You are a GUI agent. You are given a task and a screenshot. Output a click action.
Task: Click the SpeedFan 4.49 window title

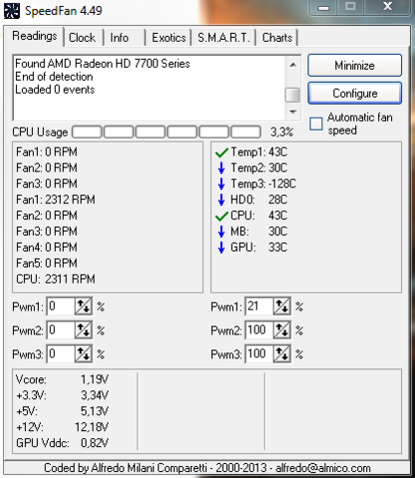[64, 11]
